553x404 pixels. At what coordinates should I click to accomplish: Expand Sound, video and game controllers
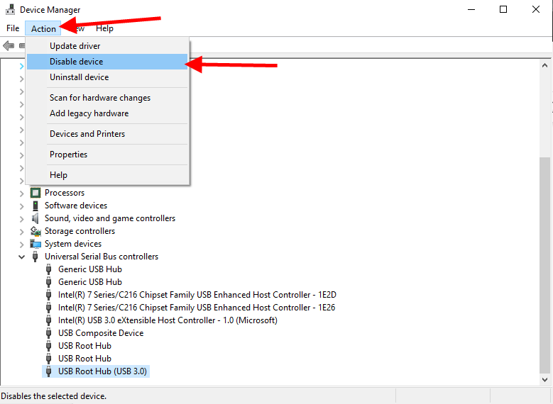point(21,219)
